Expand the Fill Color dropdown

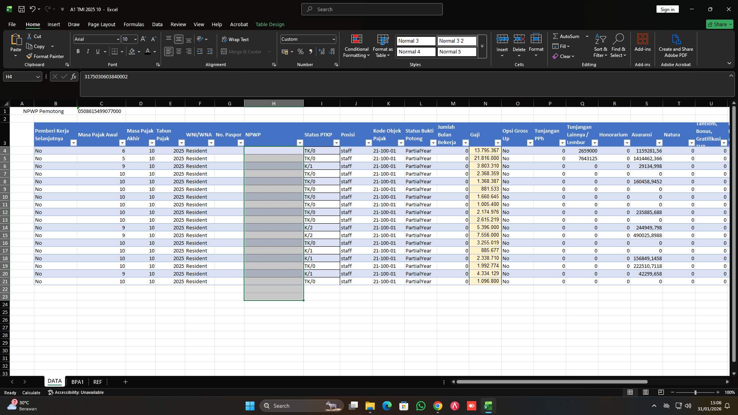[x=138, y=51]
